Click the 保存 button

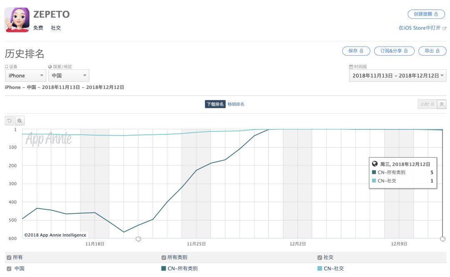click(x=356, y=51)
